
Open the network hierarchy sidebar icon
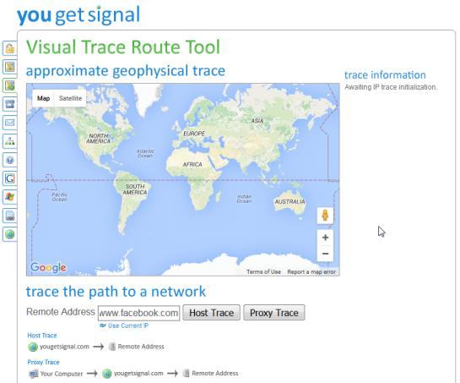pyautogui.click(x=9, y=141)
